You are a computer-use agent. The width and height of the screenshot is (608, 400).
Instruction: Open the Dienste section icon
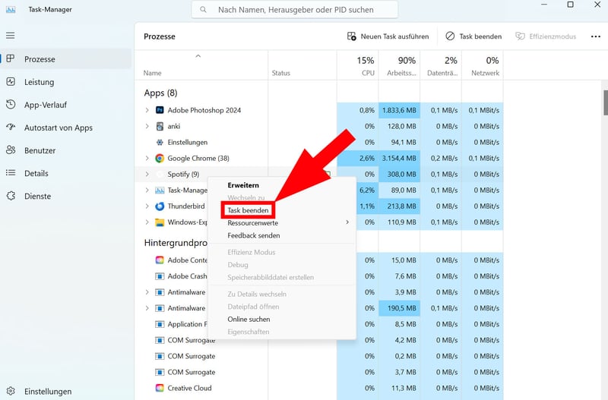point(11,196)
